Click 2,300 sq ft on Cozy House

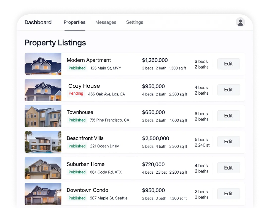178,94
